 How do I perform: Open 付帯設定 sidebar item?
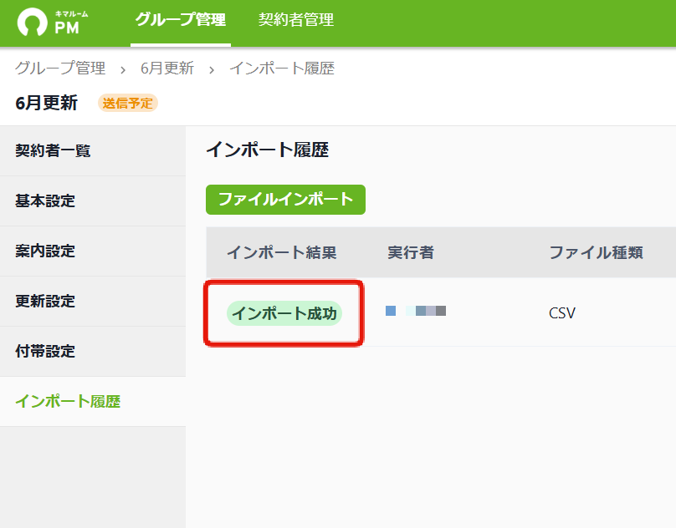[93, 352]
